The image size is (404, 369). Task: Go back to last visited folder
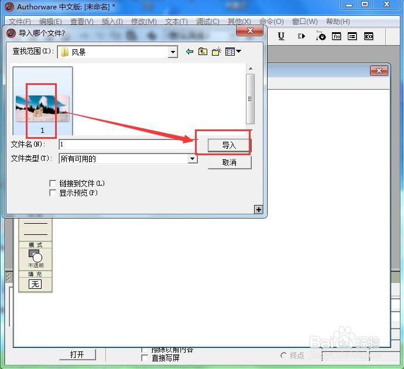click(x=189, y=52)
